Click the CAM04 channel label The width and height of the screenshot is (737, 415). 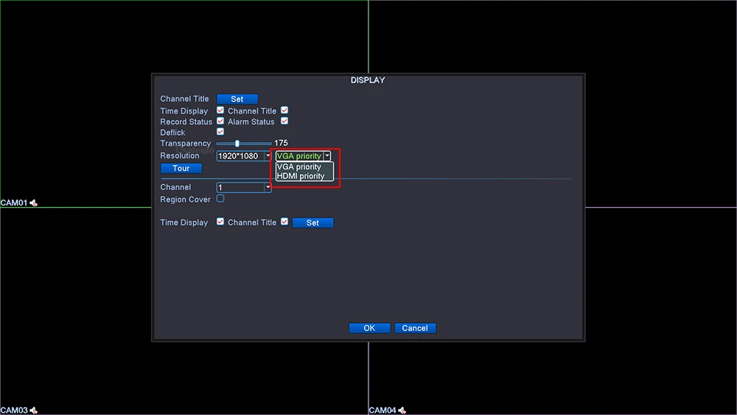[383, 411]
